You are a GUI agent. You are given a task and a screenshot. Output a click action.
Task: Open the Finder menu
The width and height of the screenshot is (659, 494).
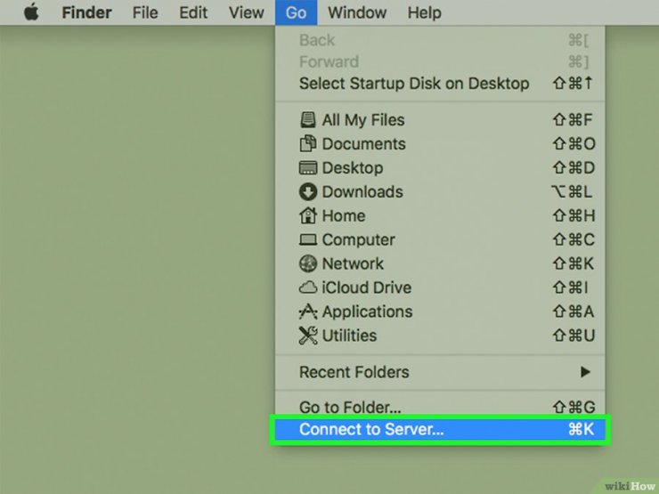pos(86,12)
